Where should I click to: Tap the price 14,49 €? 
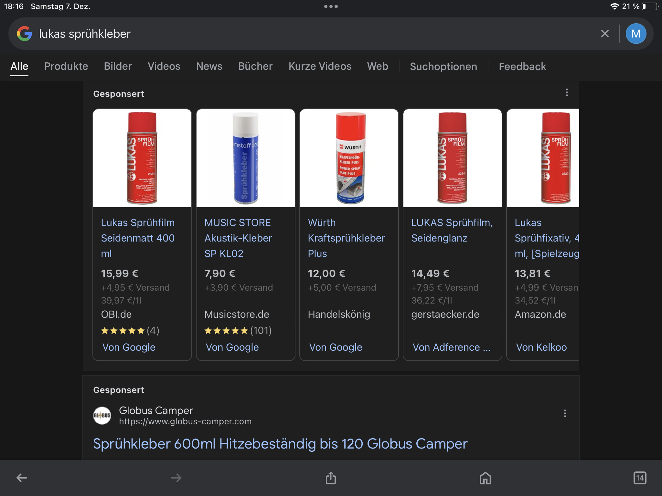[x=430, y=274]
